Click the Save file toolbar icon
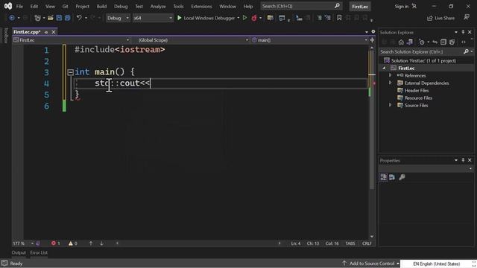 click(x=59, y=18)
